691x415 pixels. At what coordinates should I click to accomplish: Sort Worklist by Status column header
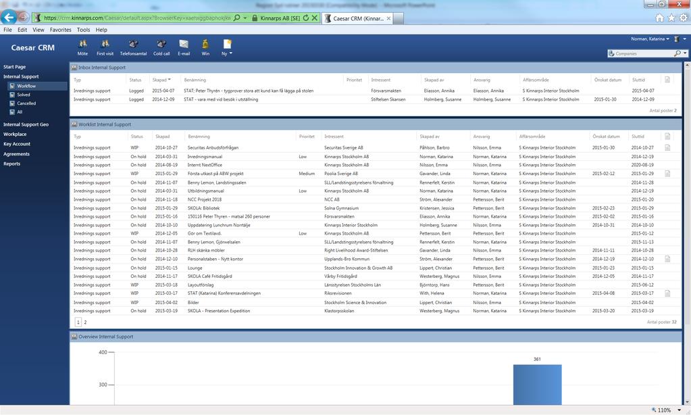click(x=136, y=137)
